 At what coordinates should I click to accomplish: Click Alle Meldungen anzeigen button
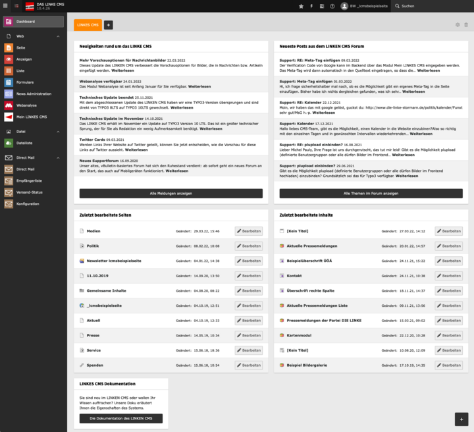point(171,194)
